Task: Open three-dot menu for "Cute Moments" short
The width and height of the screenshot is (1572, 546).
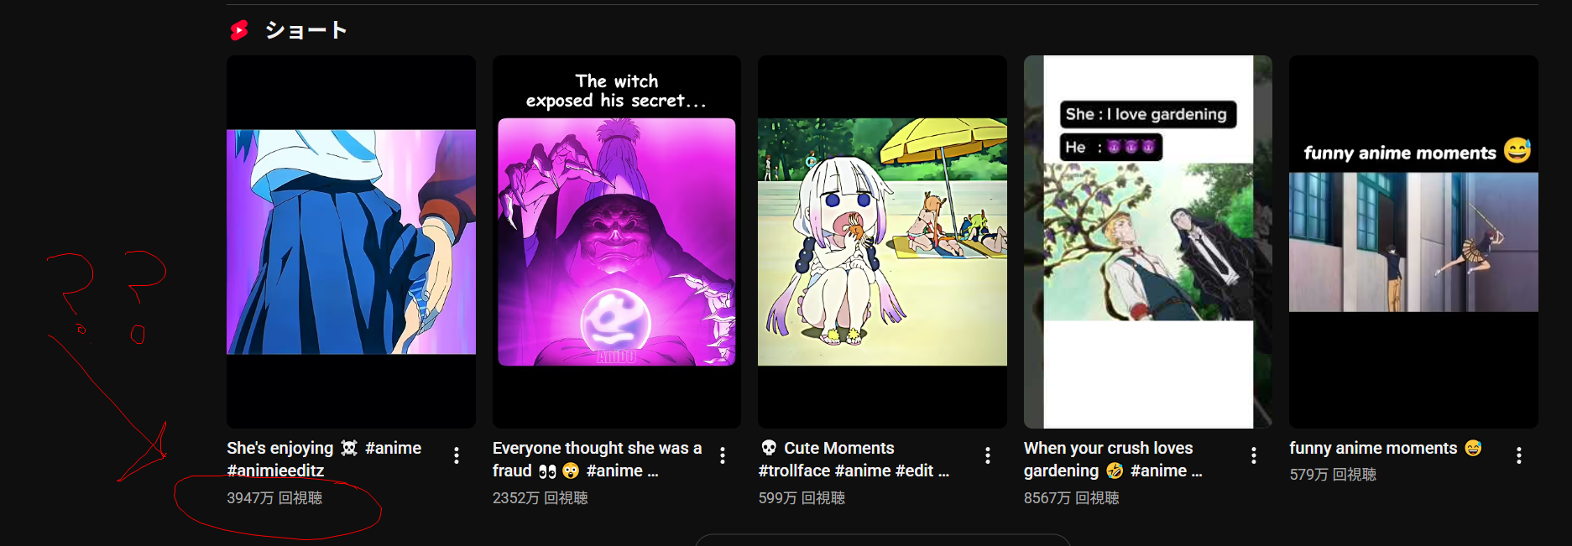Action: 988,455
